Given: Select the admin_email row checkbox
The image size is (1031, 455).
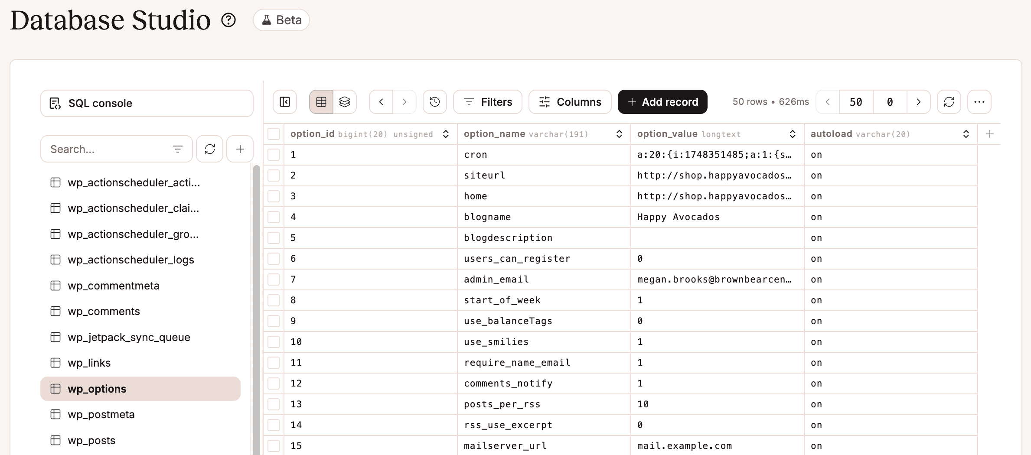Looking at the screenshot, I should pyautogui.click(x=274, y=279).
